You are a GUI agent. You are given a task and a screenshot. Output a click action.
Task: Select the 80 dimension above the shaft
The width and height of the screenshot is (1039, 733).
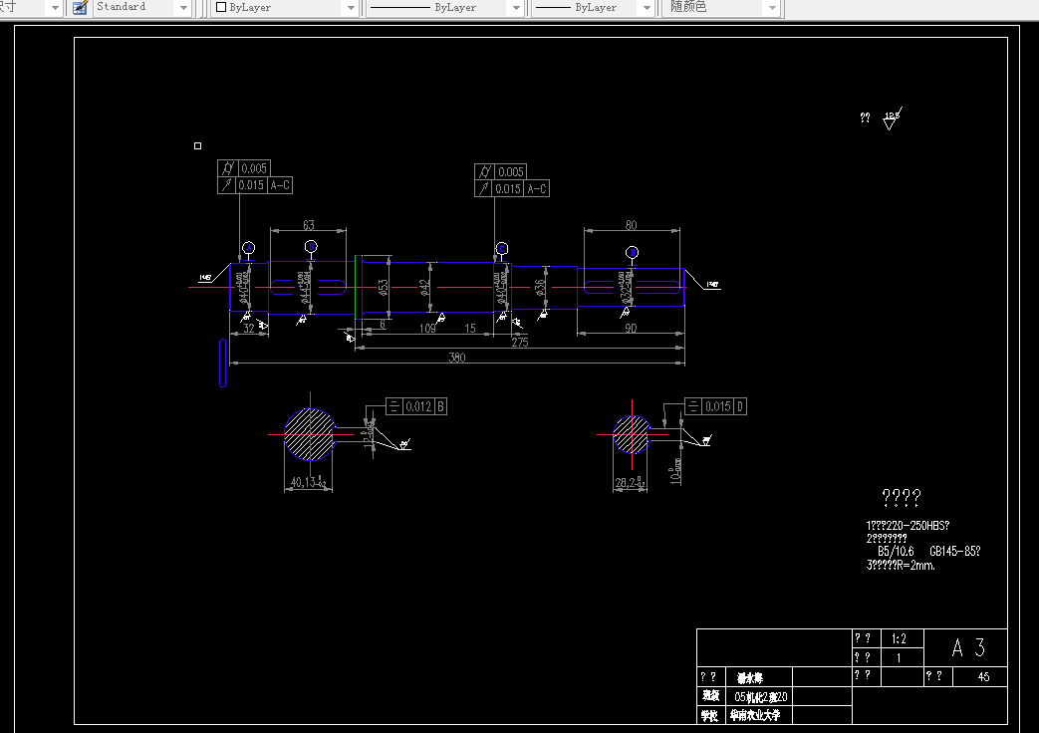coord(631,225)
